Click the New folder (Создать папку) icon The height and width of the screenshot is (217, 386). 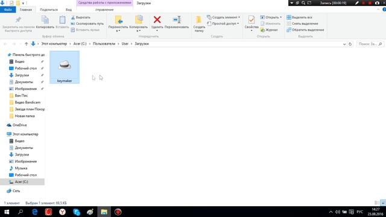point(199,20)
